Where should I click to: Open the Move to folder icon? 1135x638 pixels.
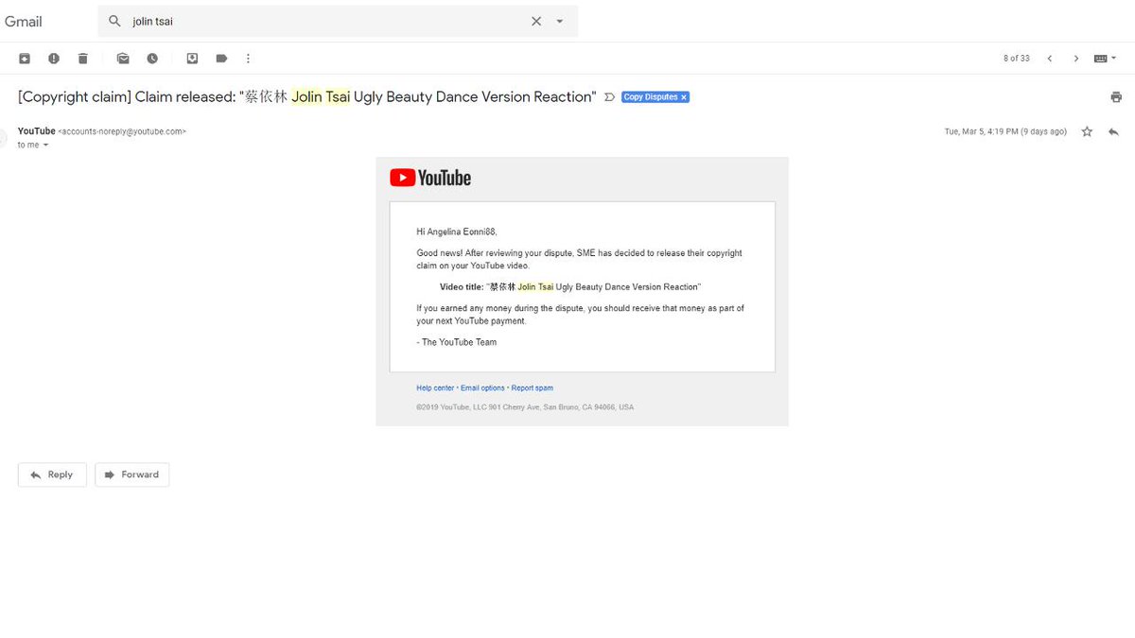click(x=192, y=59)
